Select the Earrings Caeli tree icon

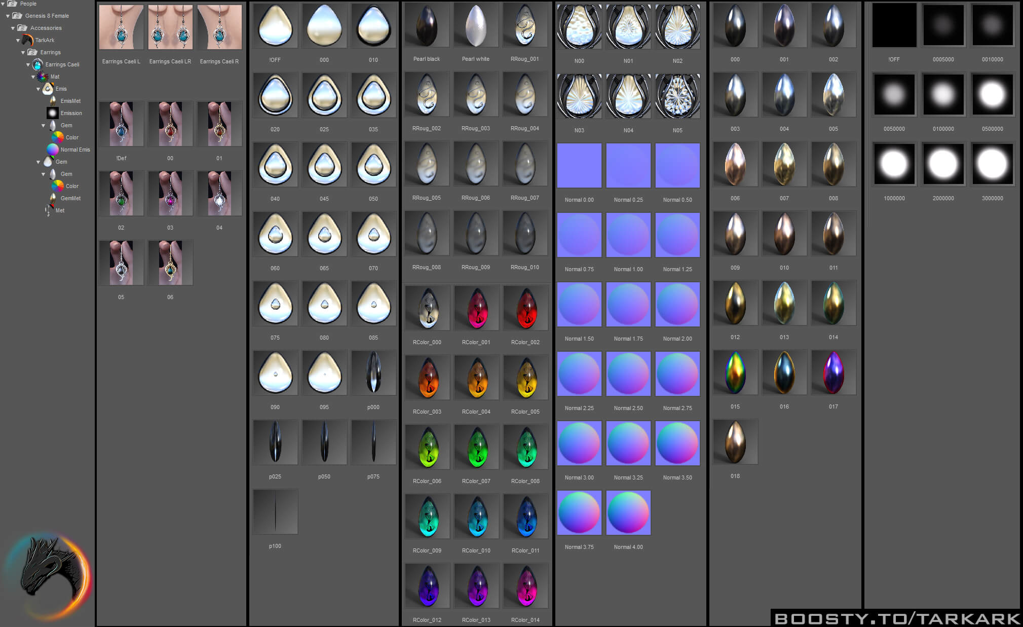[37, 64]
